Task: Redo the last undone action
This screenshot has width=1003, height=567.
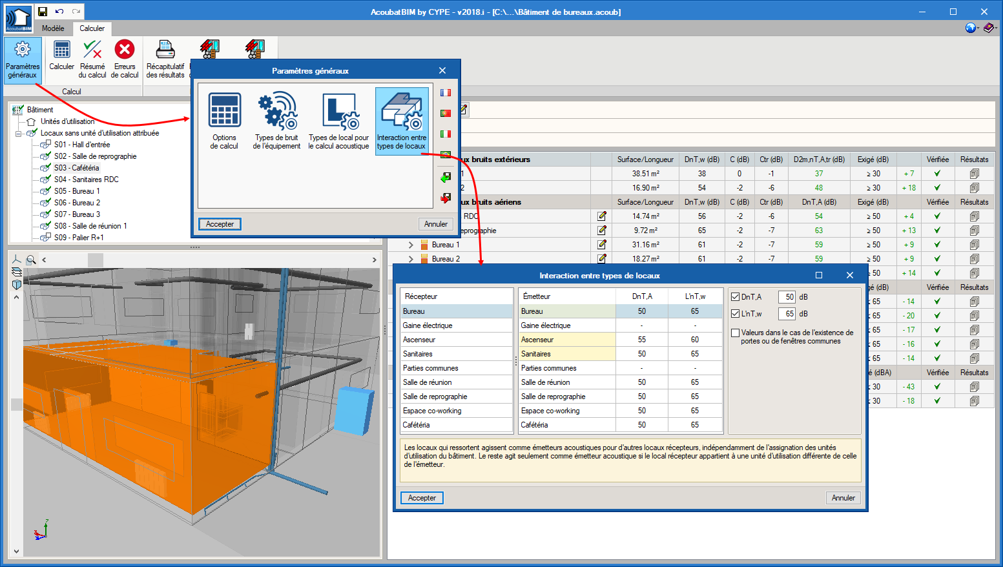Action: (x=76, y=12)
